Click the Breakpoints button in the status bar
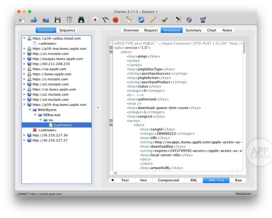 pyautogui.click(x=243, y=194)
